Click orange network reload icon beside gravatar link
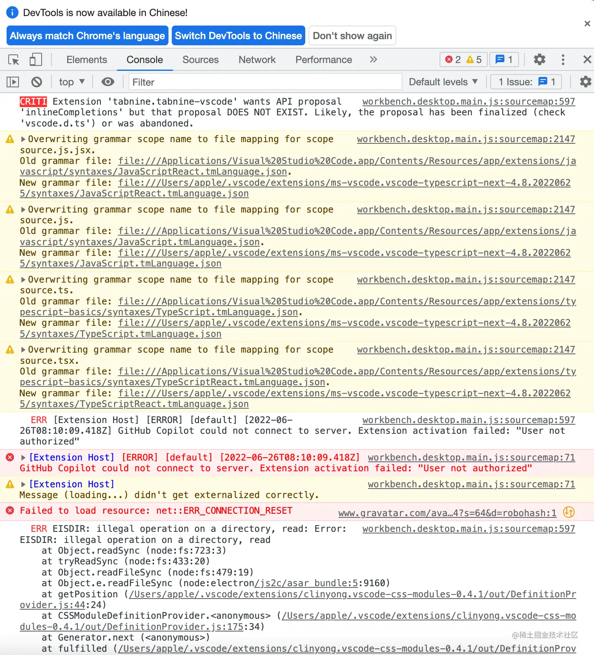 pos(569,512)
